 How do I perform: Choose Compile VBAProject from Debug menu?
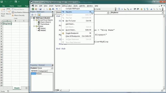tap(78, 9)
